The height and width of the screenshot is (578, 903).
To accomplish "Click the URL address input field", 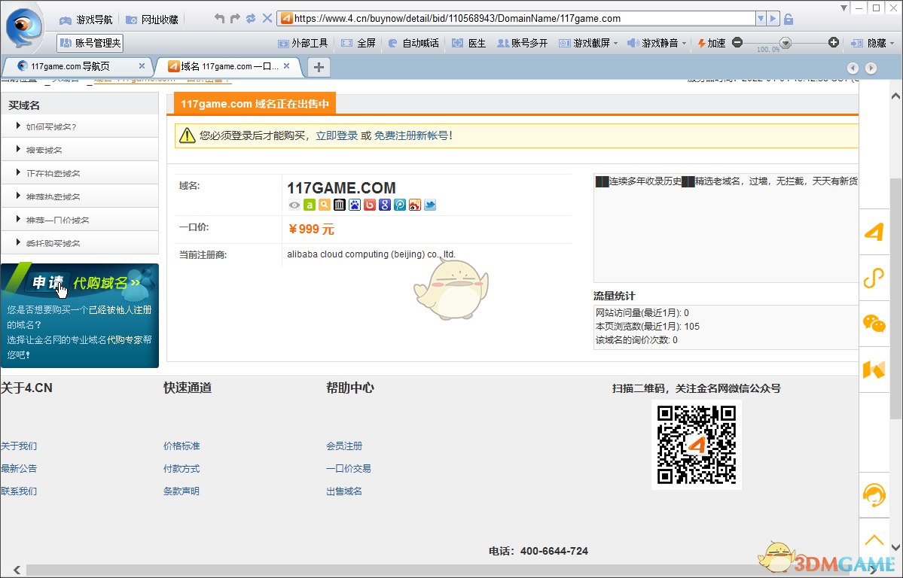I will pos(520,19).
